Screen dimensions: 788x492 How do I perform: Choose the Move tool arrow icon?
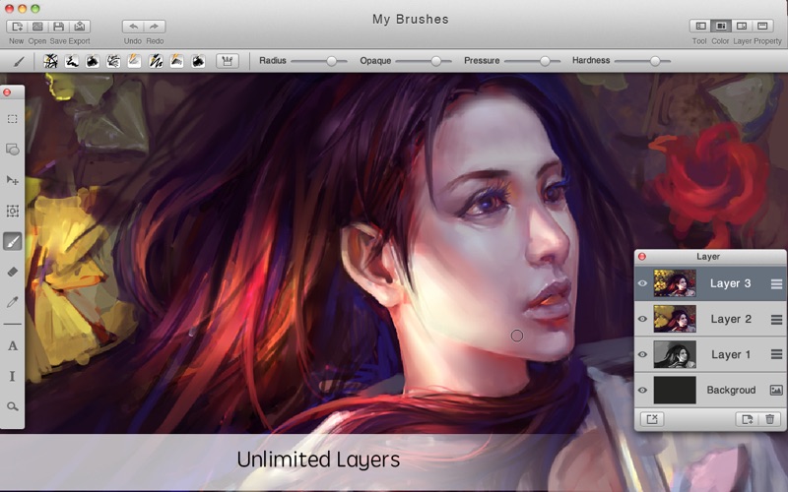coord(13,180)
